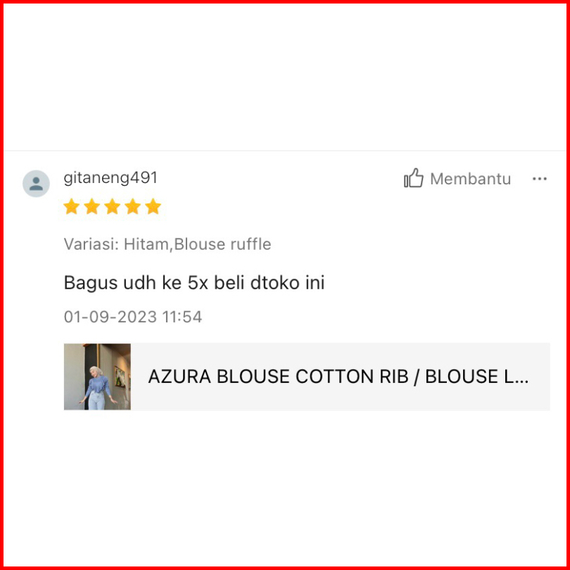Click the fourth rating star
The image size is (570, 570).
[x=133, y=206]
